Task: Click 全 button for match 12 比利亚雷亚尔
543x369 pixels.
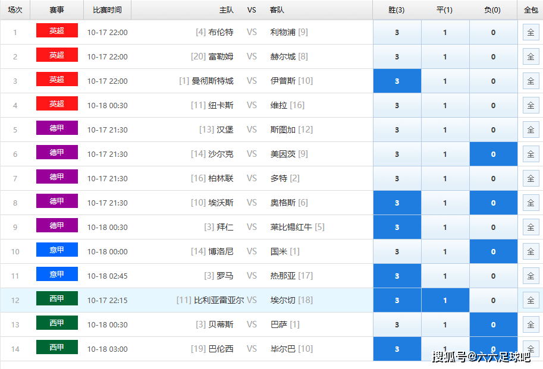Action: [531, 301]
